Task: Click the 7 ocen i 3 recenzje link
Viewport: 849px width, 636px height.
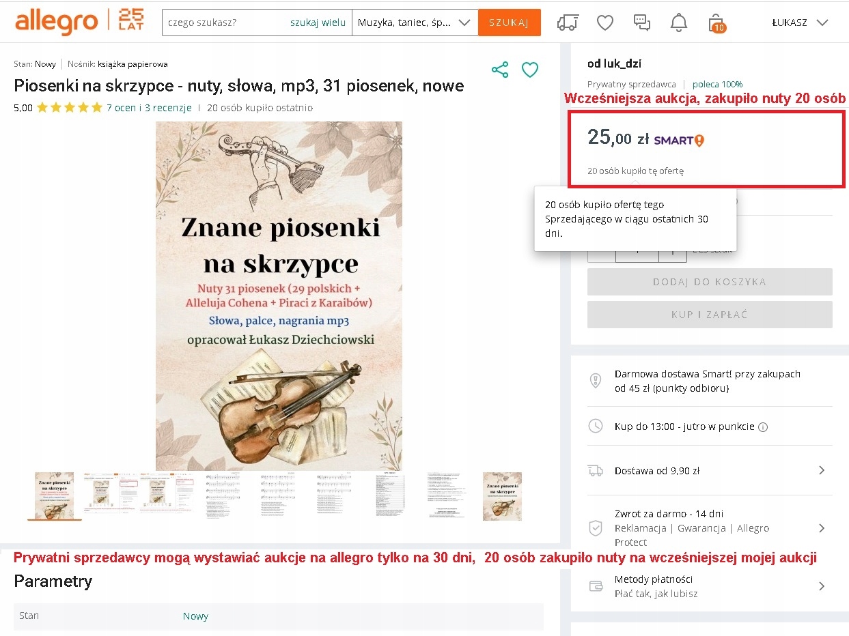Action: [x=150, y=108]
